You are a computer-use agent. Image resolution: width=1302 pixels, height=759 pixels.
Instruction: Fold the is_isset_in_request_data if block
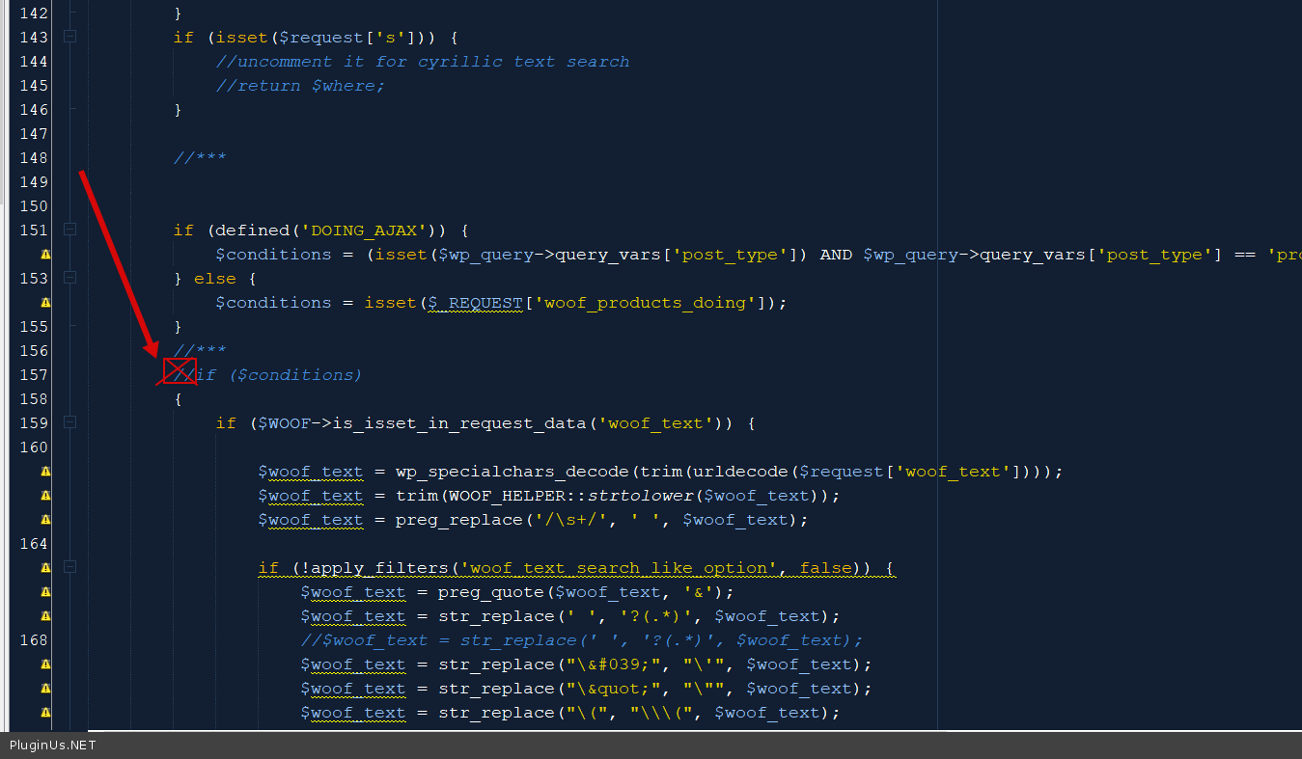pos(69,422)
